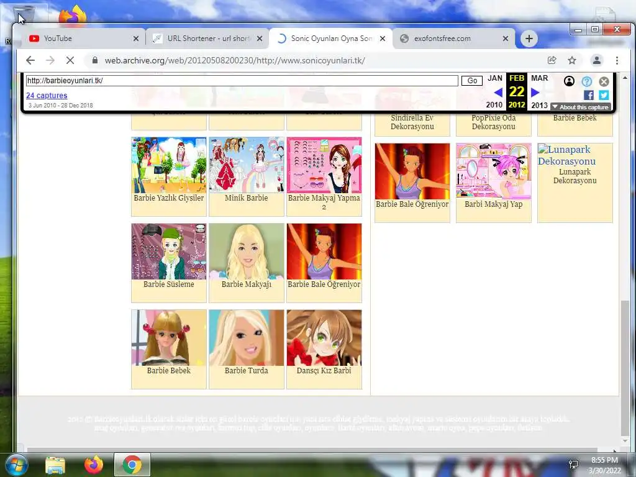Click the scrollbar down arrow

click(x=625, y=441)
